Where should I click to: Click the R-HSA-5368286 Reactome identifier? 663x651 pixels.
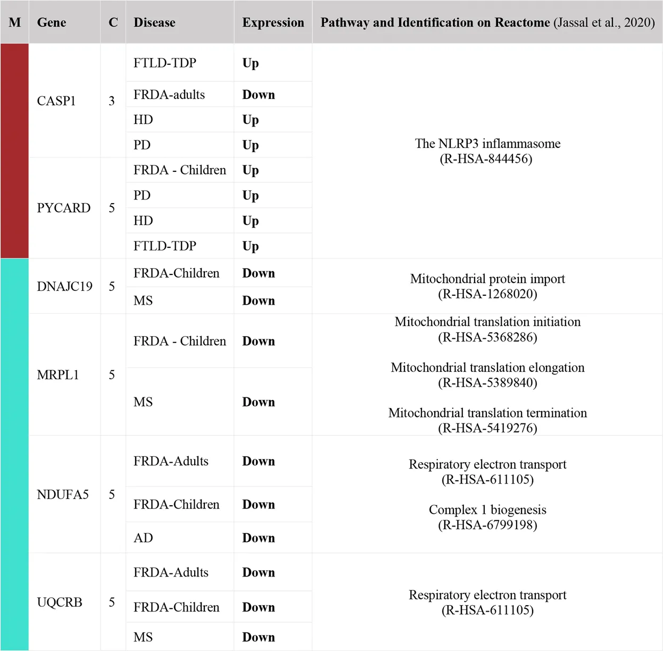point(487,337)
